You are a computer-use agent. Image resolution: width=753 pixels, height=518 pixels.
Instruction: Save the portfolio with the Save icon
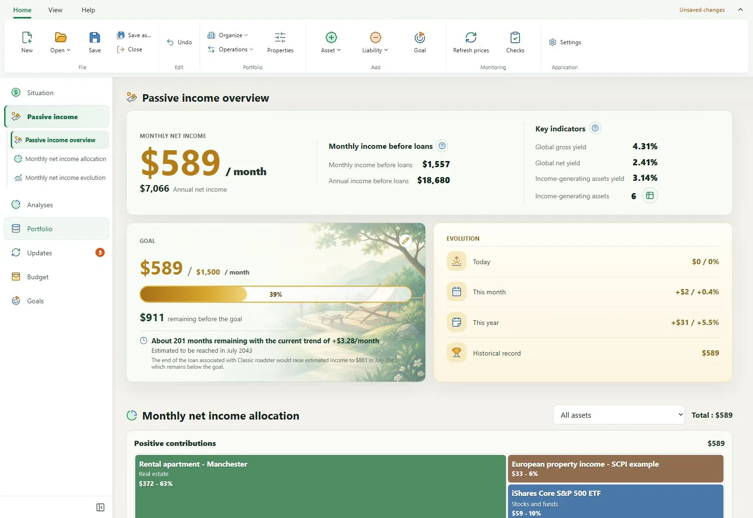(x=95, y=42)
